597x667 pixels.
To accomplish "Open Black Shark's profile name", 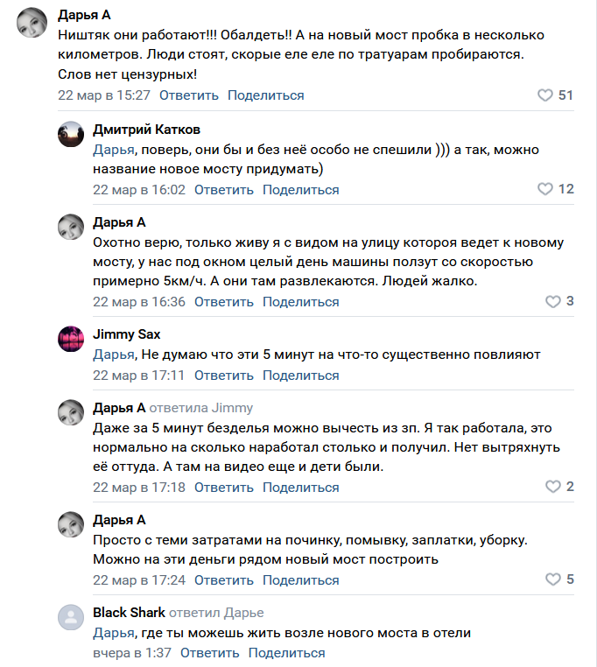I will point(128,613).
